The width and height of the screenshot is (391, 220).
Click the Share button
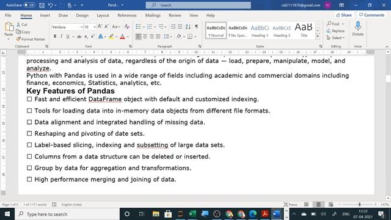[x=344, y=15]
